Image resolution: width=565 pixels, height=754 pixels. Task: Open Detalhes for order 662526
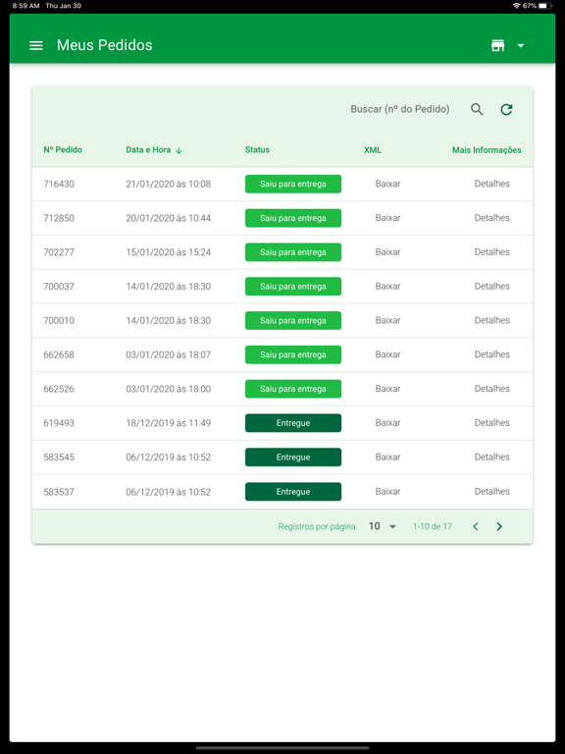(x=492, y=389)
